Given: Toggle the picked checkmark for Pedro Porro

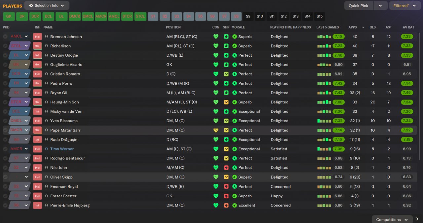Looking at the screenshot, I should tap(5, 83).
